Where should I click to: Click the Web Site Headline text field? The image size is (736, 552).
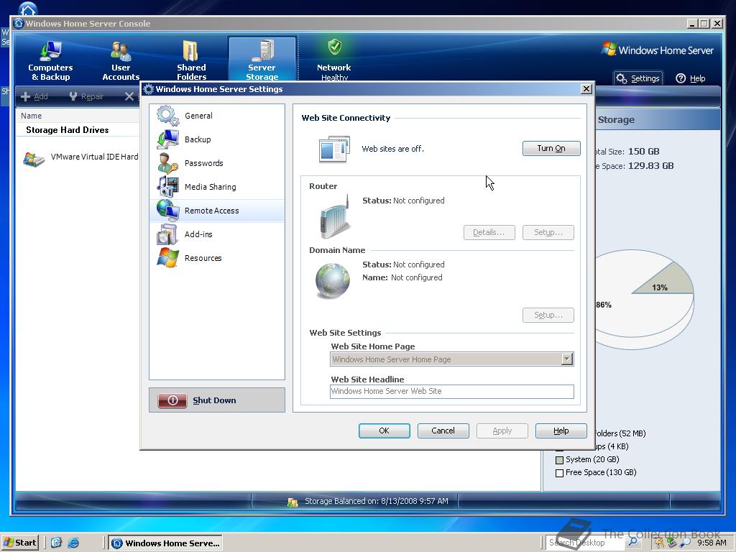click(451, 392)
